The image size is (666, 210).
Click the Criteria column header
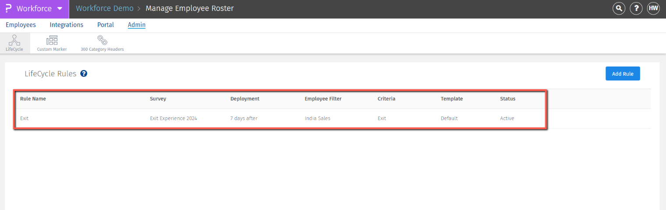pos(386,99)
